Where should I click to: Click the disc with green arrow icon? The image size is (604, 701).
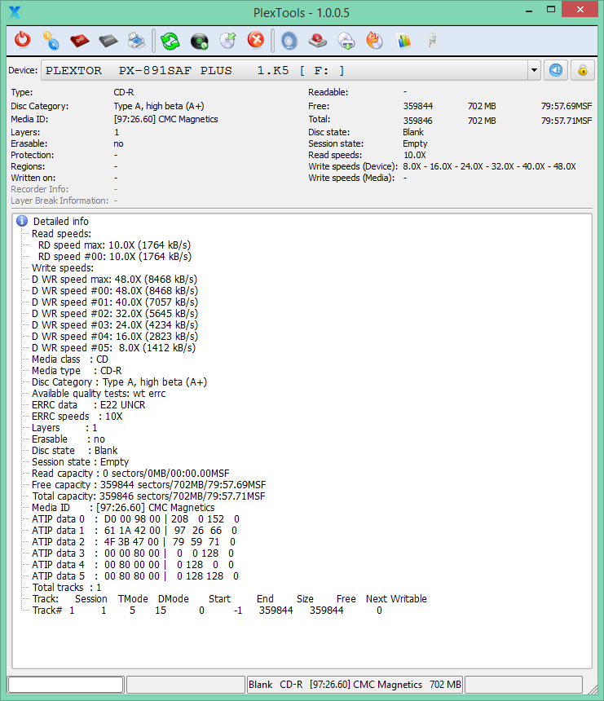[227, 40]
